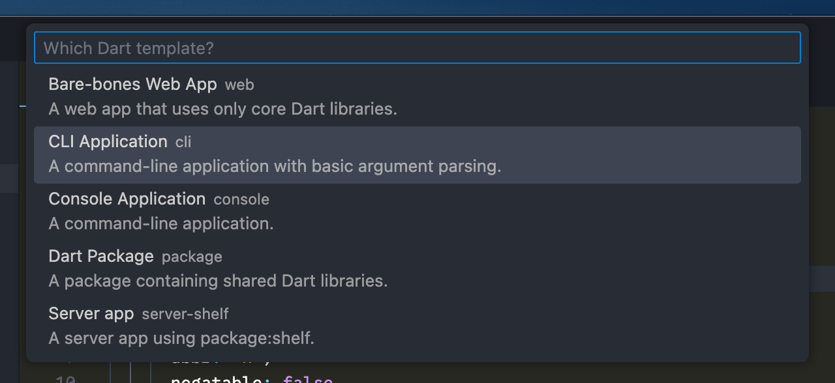The height and width of the screenshot is (383, 835).
Task: Click the "package" template identifier label
Action: [192, 257]
